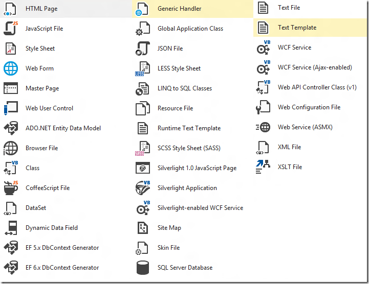Pick the "Browser File" label
Image resolution: width=369 pixels, height=284 pixels.
[41, 148]
